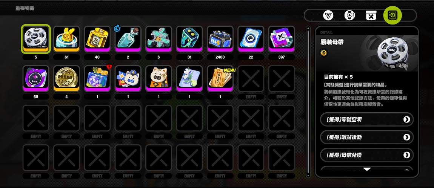Open the highlighted important items safe tab
The image size is (434, 188).
coord(392,15)
